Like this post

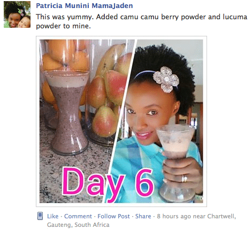tap(53, 216)
